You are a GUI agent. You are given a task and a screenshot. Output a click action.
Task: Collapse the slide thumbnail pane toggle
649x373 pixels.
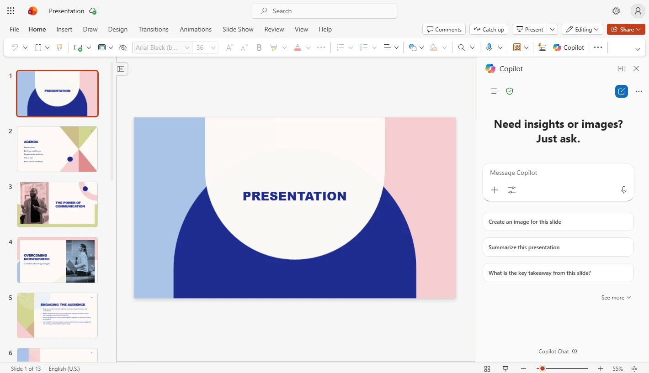pos(121,69)
